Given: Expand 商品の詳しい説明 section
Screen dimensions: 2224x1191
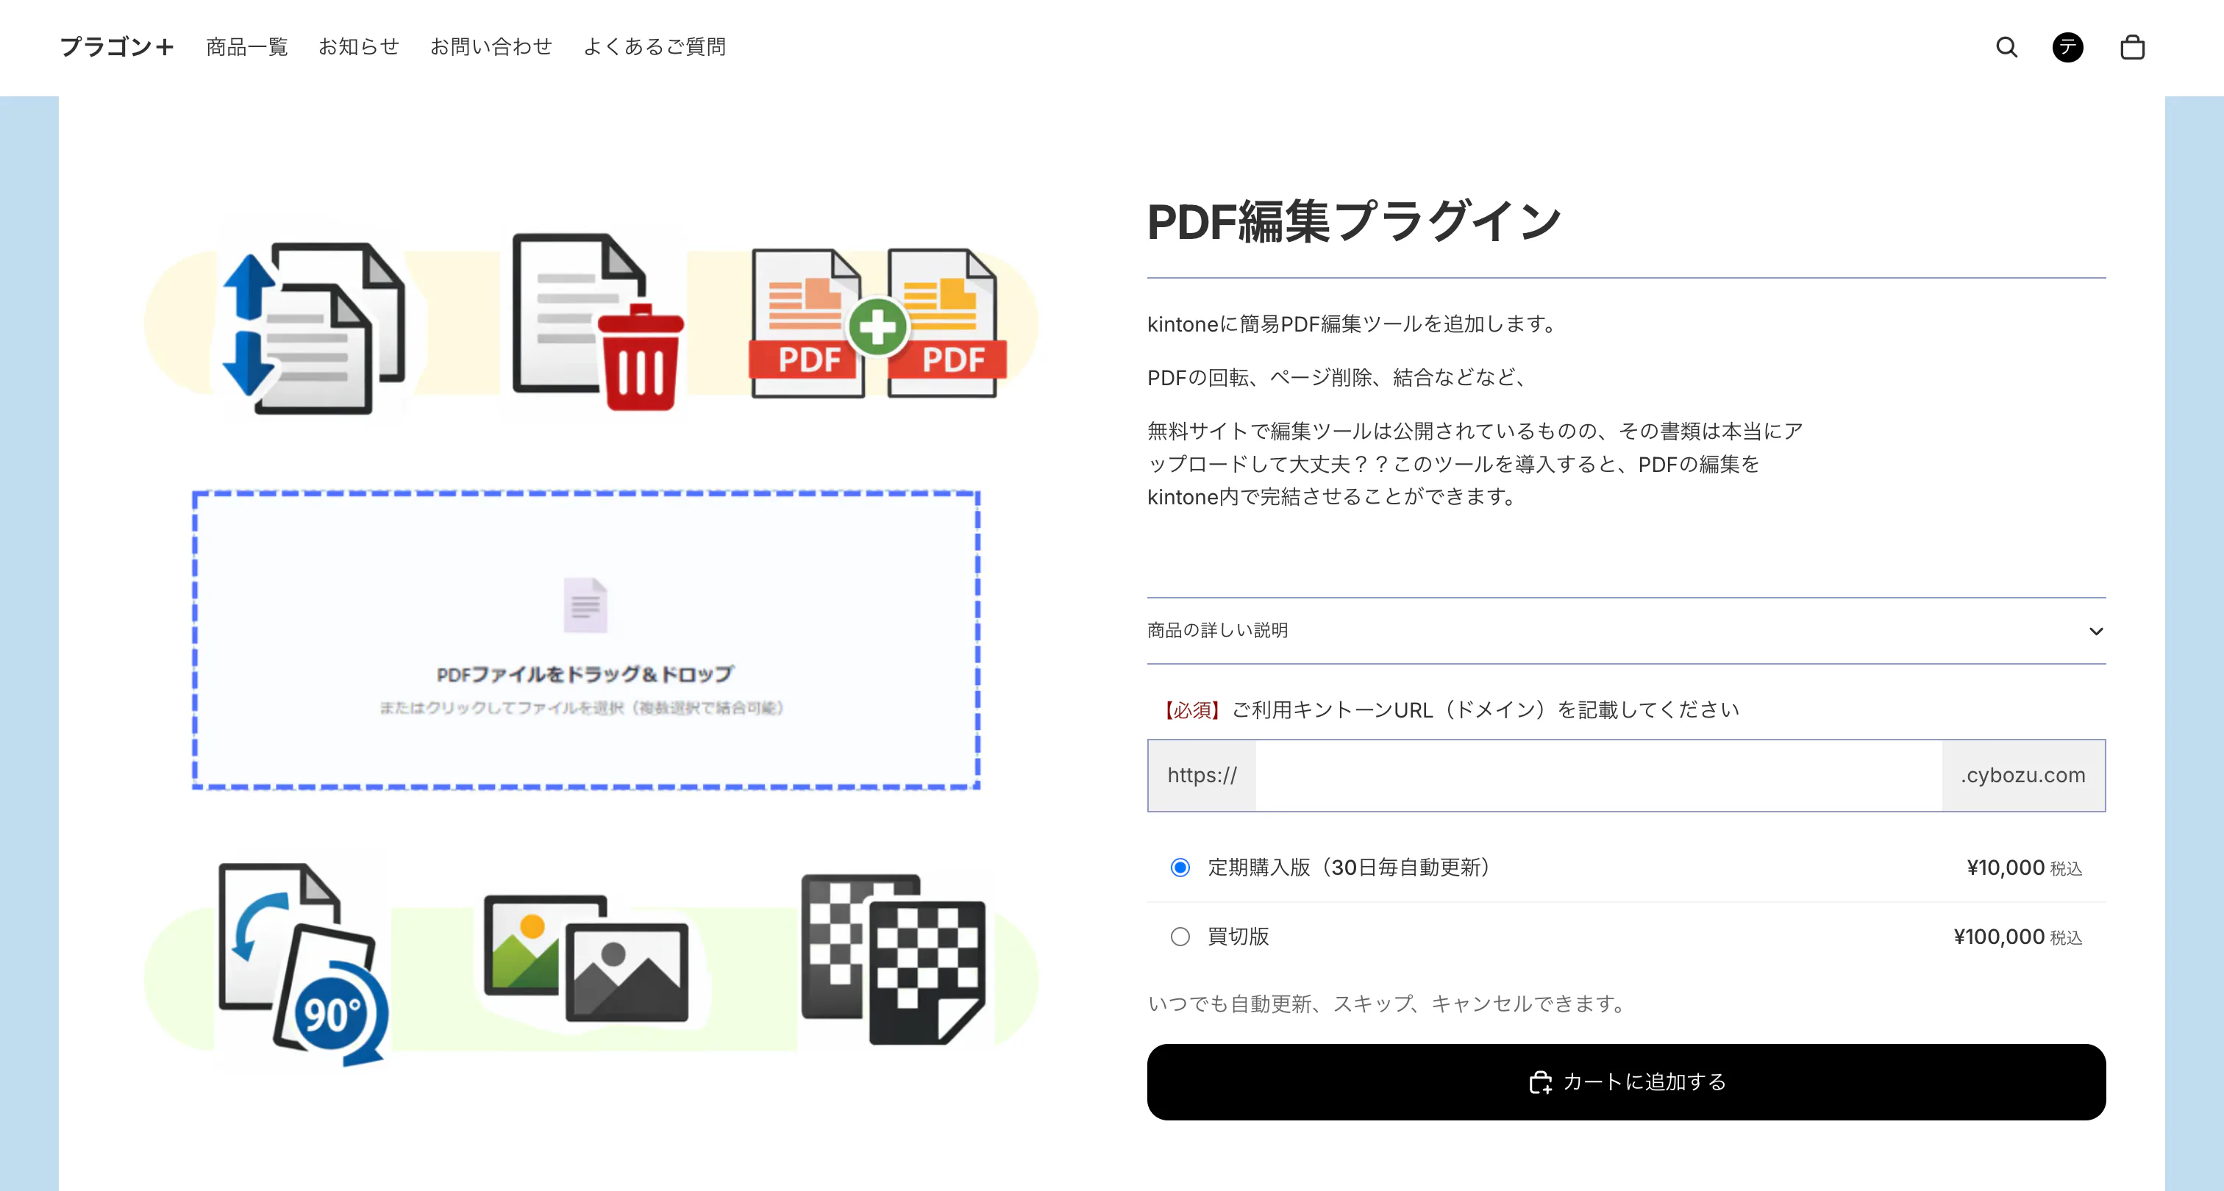Looking at the screenshot, I should (x=1217, y=631).
